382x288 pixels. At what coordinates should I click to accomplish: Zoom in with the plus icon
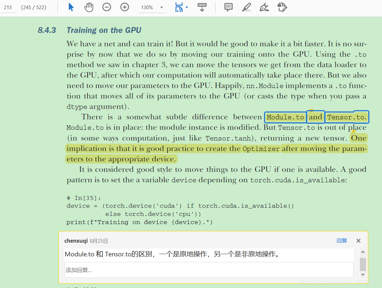click(124, 7)
